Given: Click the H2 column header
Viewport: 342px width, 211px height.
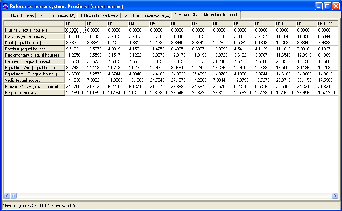Looking at the screenshot, I should pyautogui.click(x=97, y=24).
